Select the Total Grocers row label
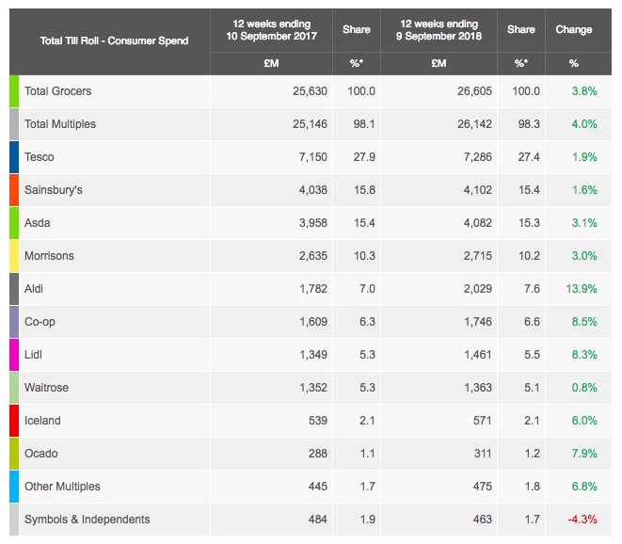The width and height of the screenshot is (622, 544). (58, 91)
